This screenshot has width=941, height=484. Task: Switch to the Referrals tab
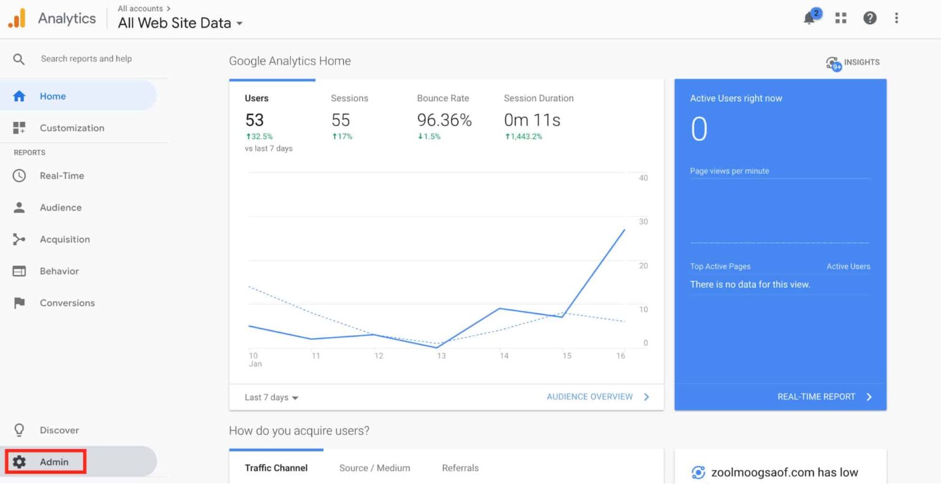(460, 468)
